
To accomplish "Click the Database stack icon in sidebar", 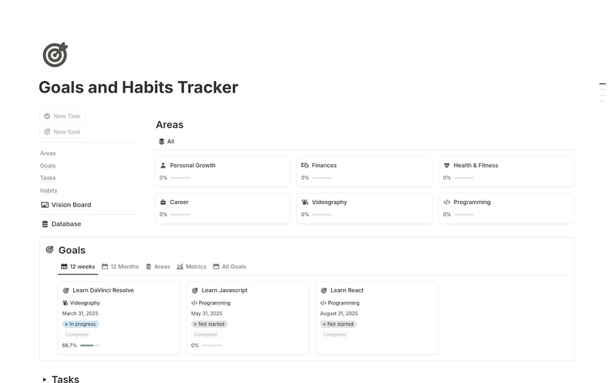I will pos(45,224).
